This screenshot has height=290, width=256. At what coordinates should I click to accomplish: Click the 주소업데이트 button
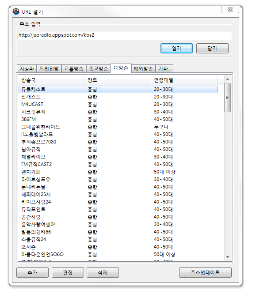click(205, 273)
